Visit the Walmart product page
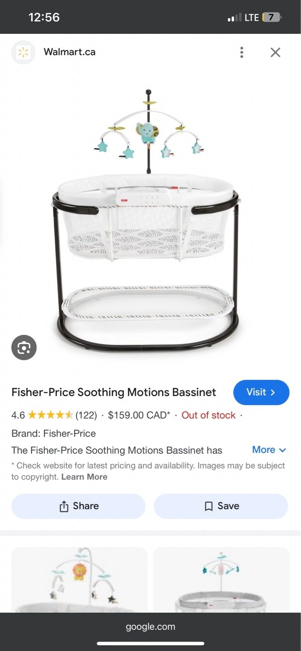Screen dimensions: 301x651 click(x=261, y=392)
